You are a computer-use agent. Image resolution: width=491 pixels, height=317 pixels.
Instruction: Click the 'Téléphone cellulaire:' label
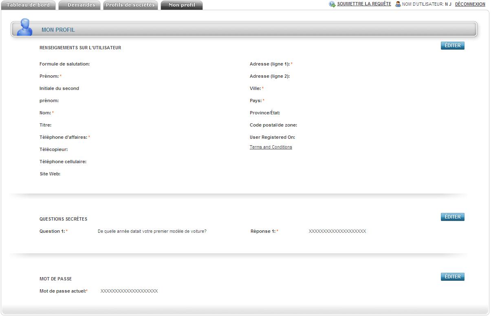(63, 162)
